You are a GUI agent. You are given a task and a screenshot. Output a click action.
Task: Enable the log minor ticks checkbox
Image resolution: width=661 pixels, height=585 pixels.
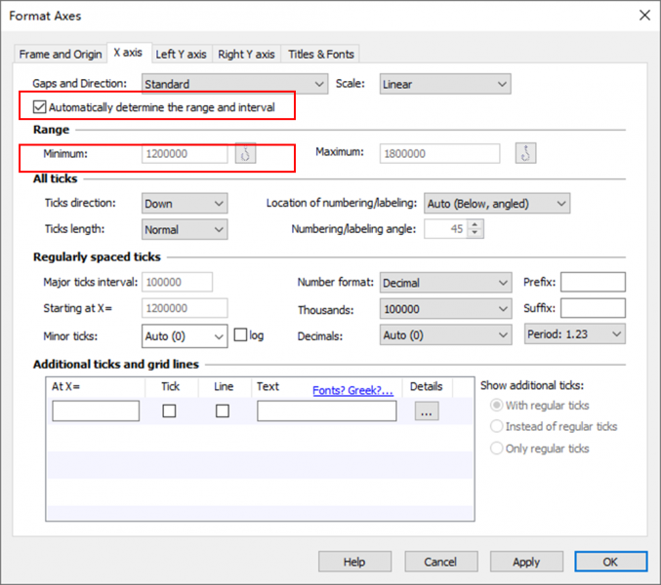[240, 335]
